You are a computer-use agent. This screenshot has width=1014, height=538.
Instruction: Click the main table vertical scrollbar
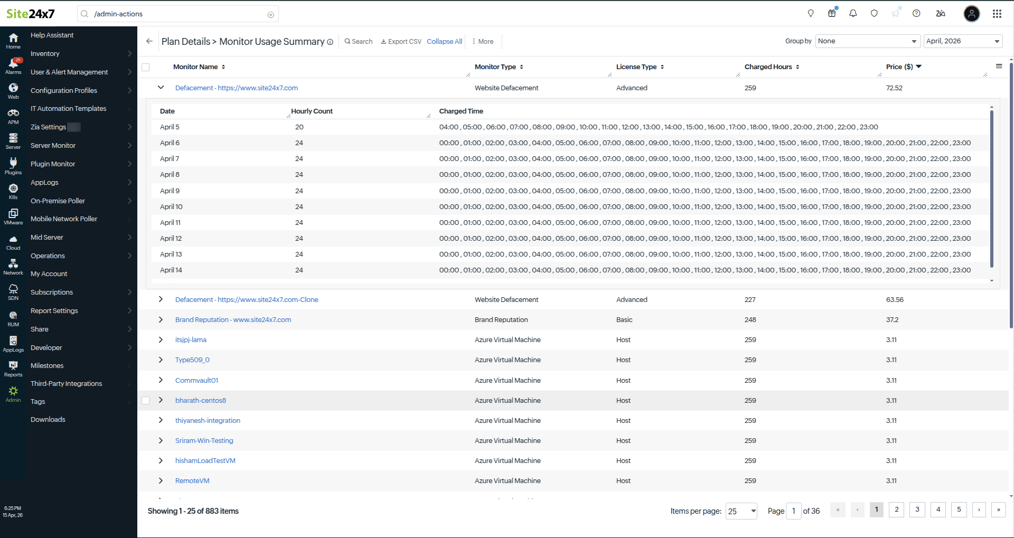click(1011, 195)
